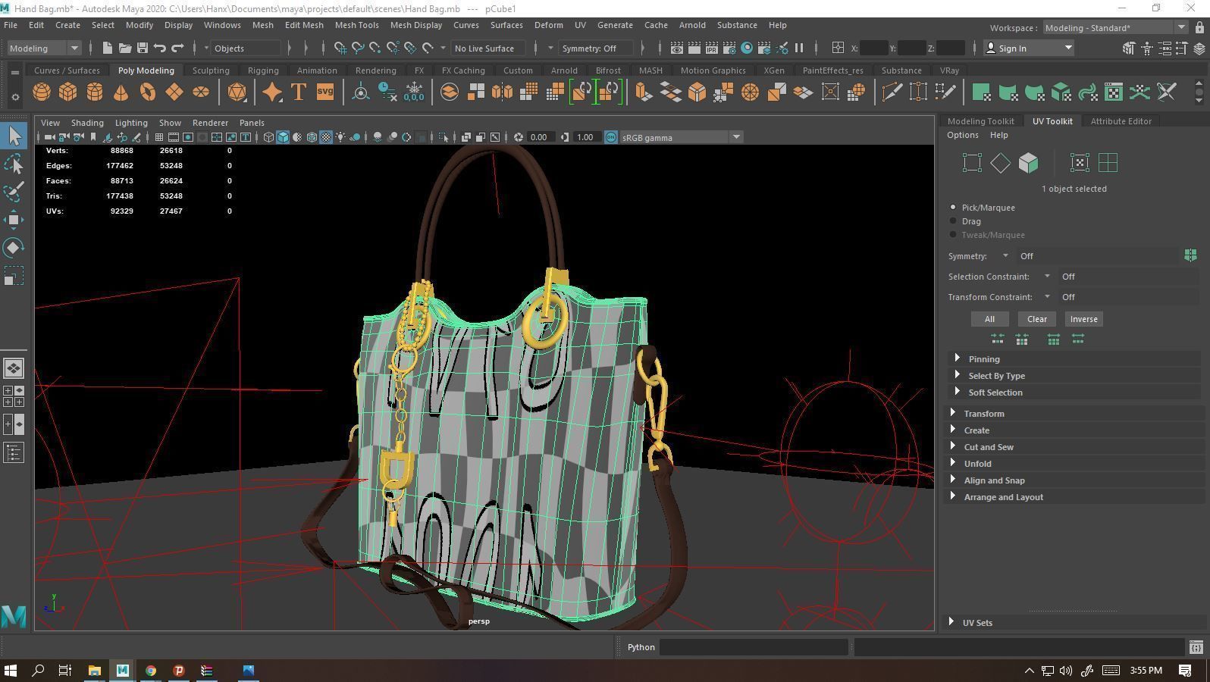Toggle single-pane layout in quick layouts
This screenshot has height=682, width=1210.
[x=14, y=368]
